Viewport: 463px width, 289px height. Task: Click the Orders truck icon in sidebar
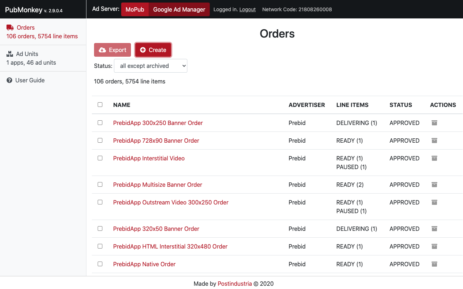[10, 27]
